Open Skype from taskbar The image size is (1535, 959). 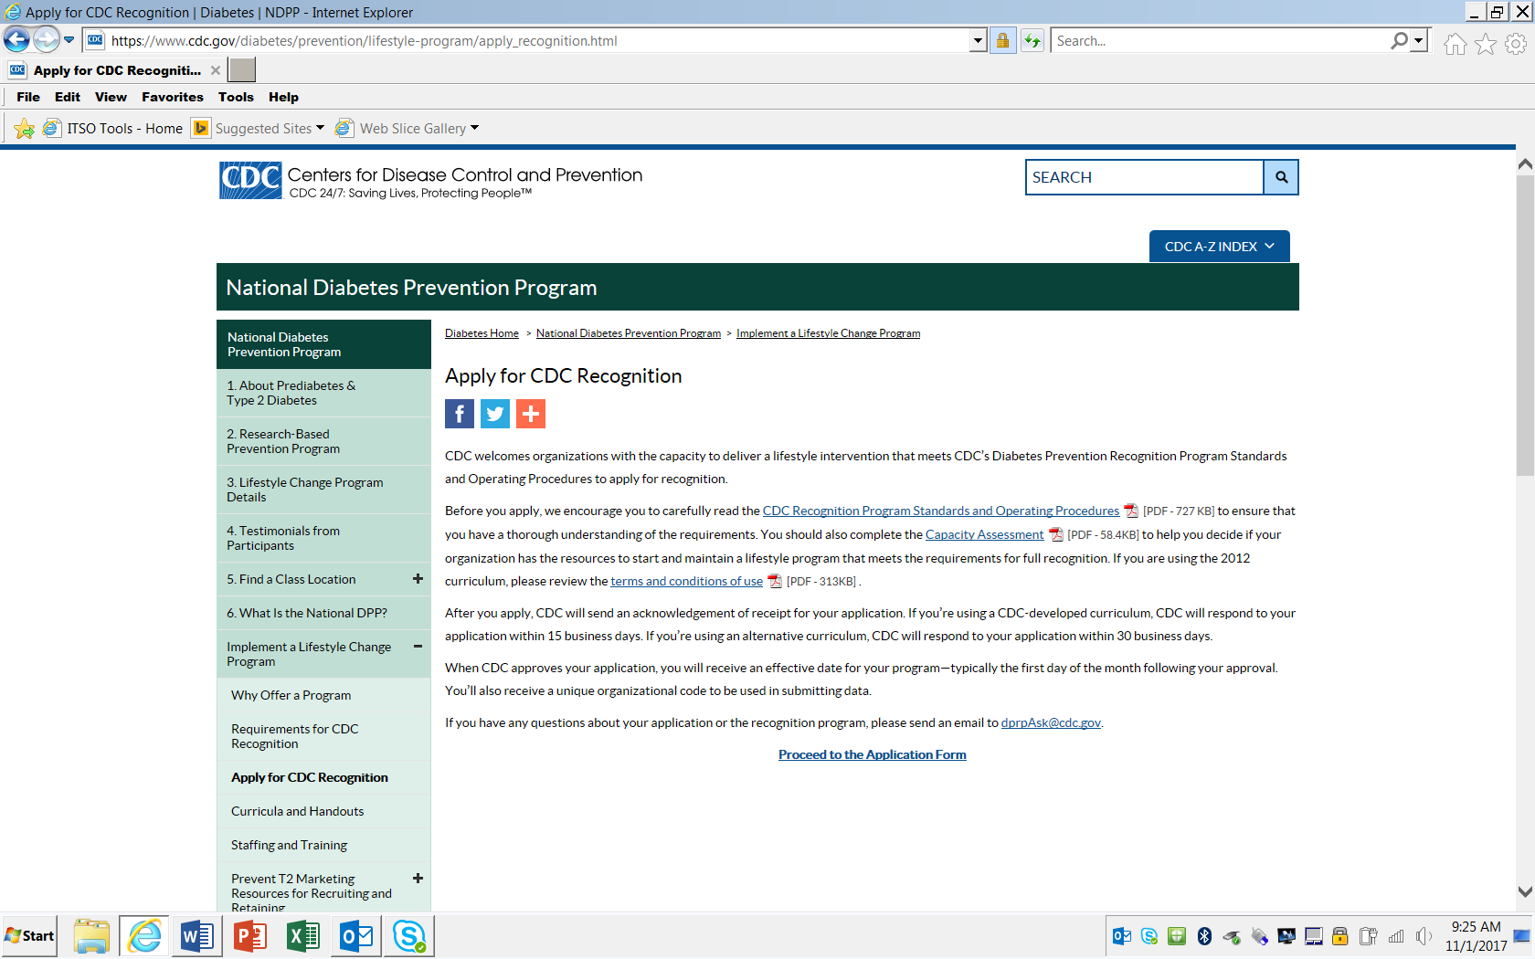tap(409, 936)
